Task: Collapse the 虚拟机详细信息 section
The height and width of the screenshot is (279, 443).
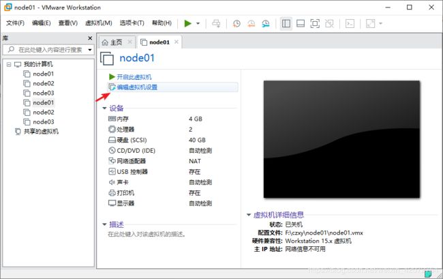Action: tap(249, 215)
